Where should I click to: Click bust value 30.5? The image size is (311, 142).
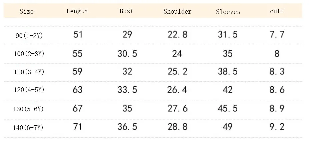pyautogui.click(x=127, y=54)
